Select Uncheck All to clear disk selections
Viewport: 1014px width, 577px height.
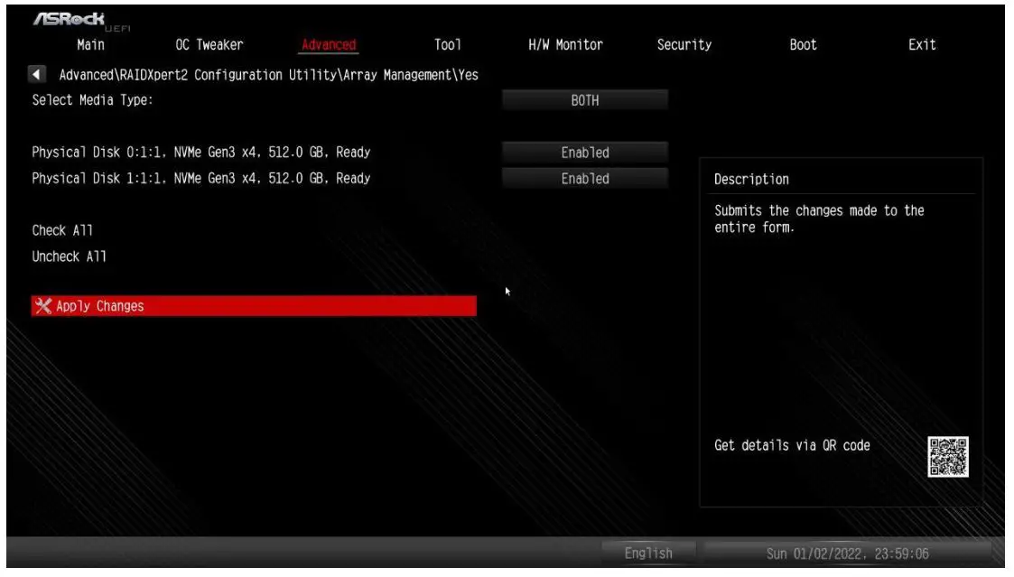(70, 256)
